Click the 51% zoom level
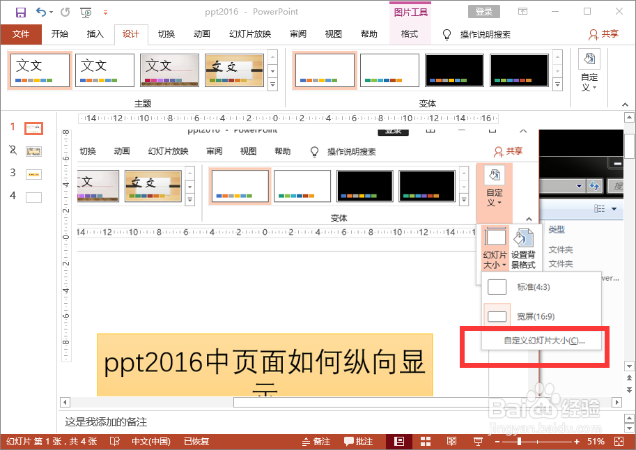Viewport: 636px width, 450px height. pos(596,442)
